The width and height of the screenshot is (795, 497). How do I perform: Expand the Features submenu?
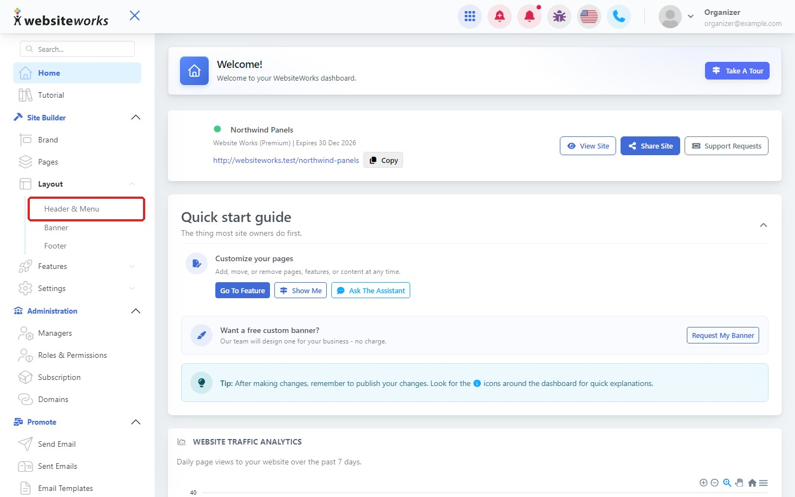pyautogui.click(x=132, y=266)
